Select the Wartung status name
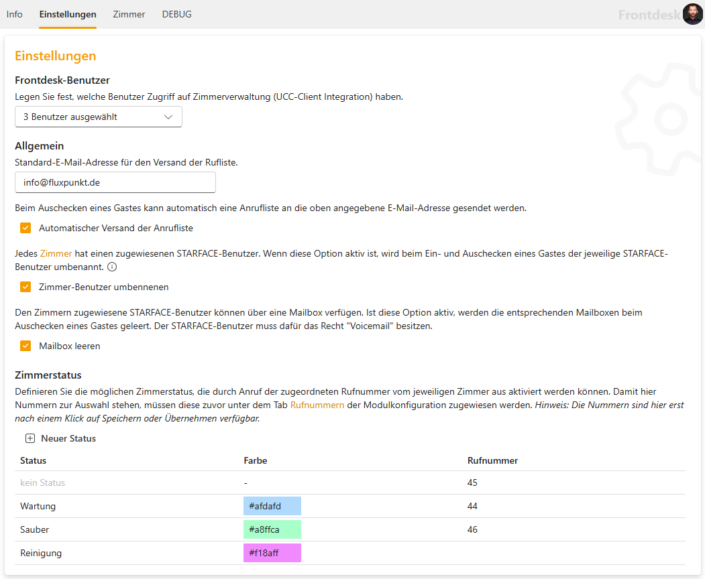705x579 pixels. pyautogui.click(x=38, y=506)
